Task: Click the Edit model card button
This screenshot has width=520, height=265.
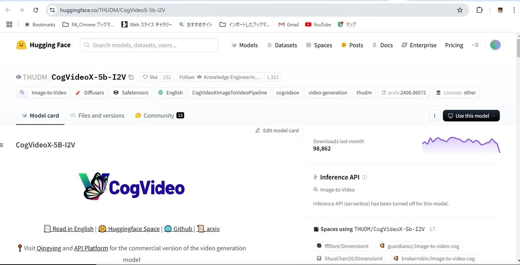Action: point(277,131)
